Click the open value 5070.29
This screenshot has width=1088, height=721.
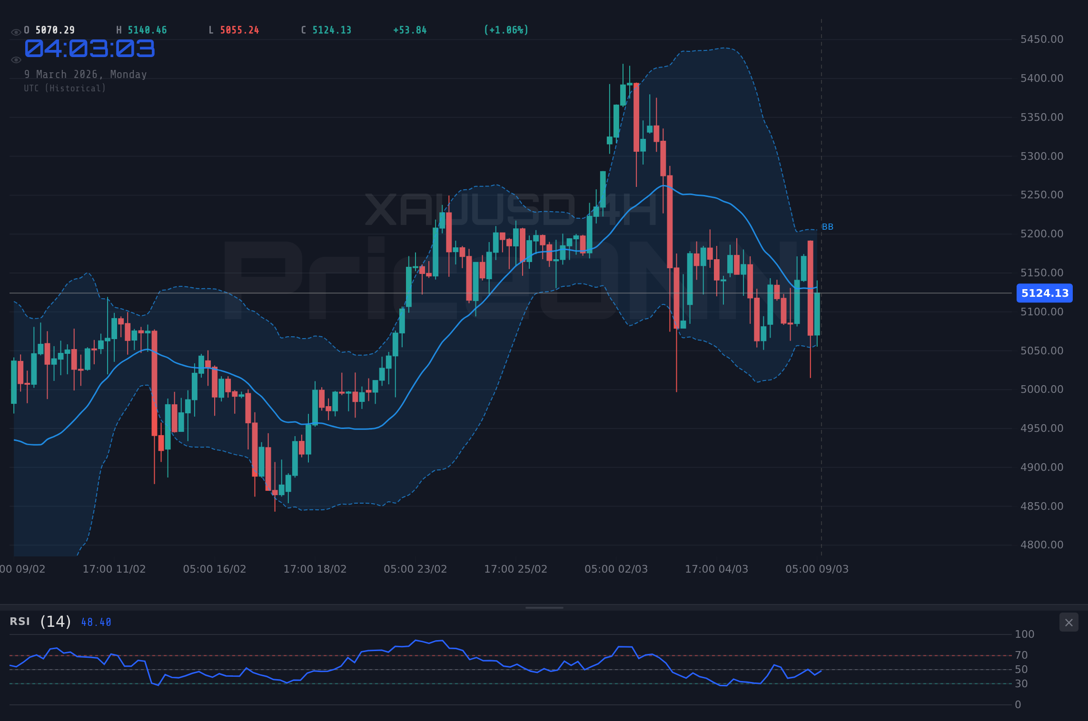[x=55, y=30]
